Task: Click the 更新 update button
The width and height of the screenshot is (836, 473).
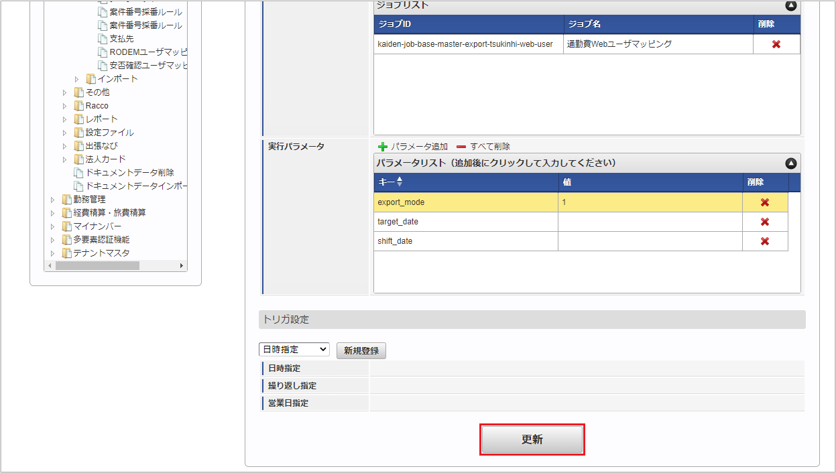Action: tap(532, 440)
